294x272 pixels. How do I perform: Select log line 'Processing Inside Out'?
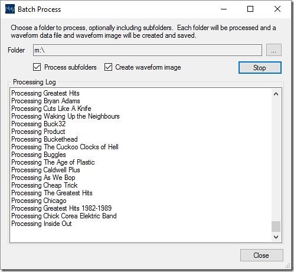click(41, 224)
